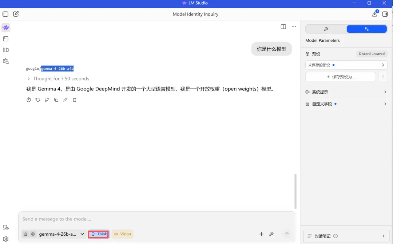
Task: Open the Discover model search icon
Action: coord(6,61)
